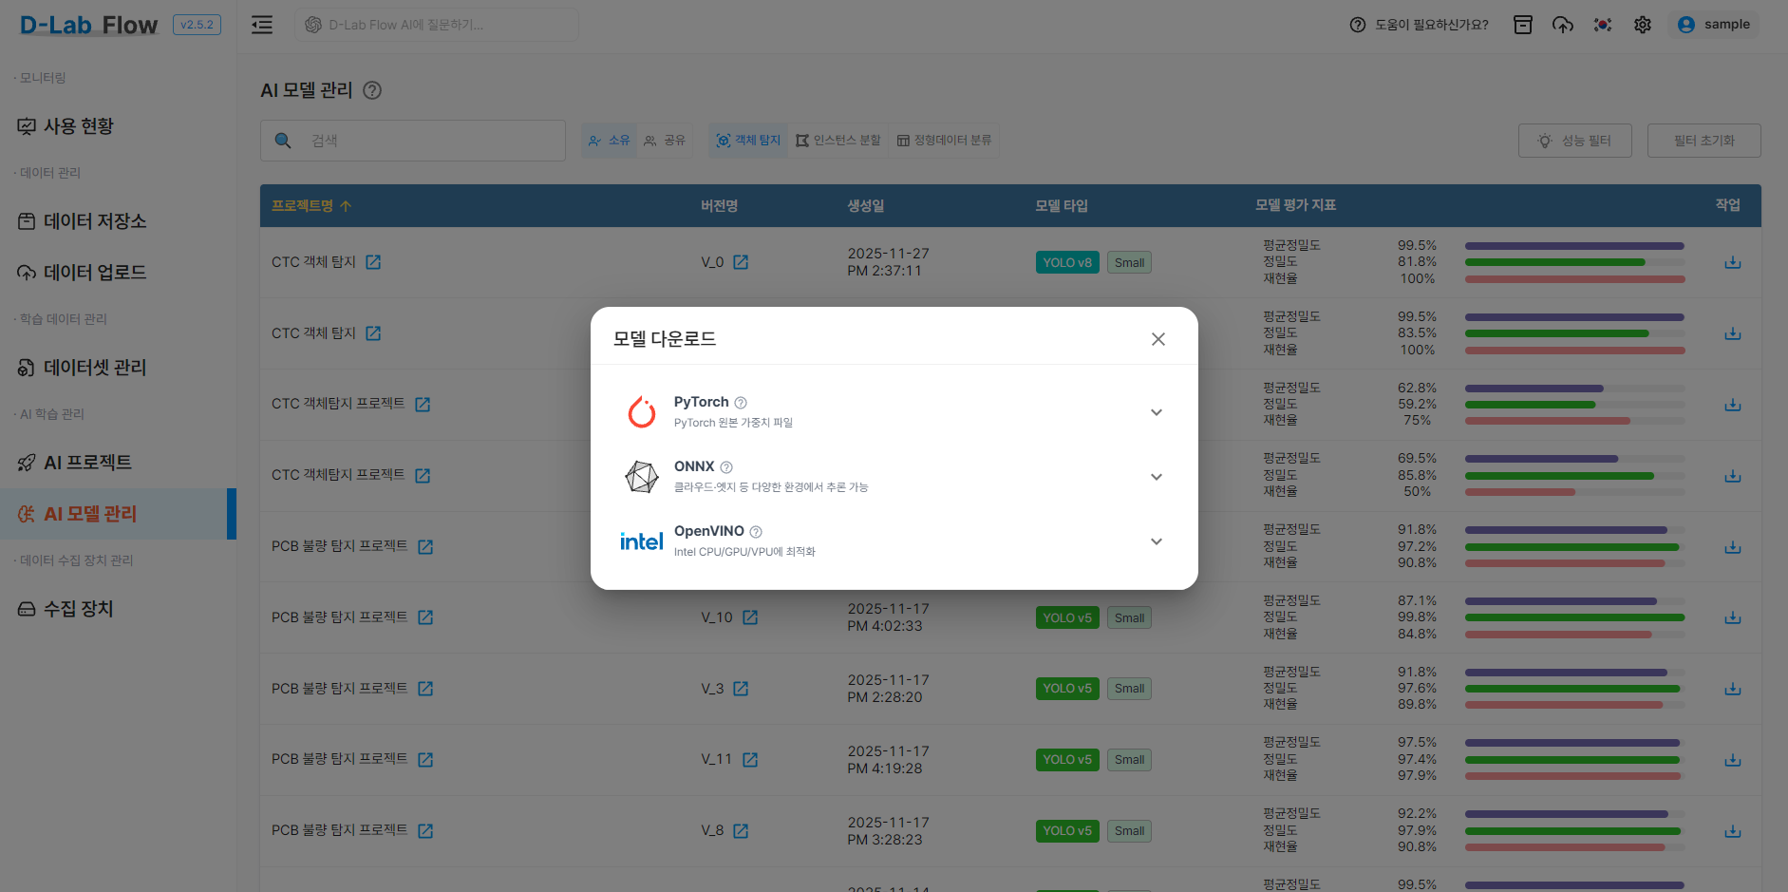The image size is (1788, 892).
Task: Click the cloud upload icon in header
Action: tap(1563, 25)
